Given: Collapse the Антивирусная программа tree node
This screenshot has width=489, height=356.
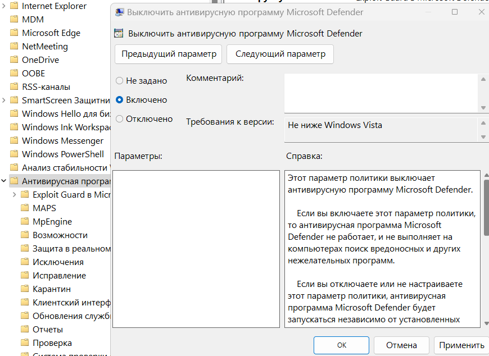Looking at the screenshot, I should pos(4,181).
